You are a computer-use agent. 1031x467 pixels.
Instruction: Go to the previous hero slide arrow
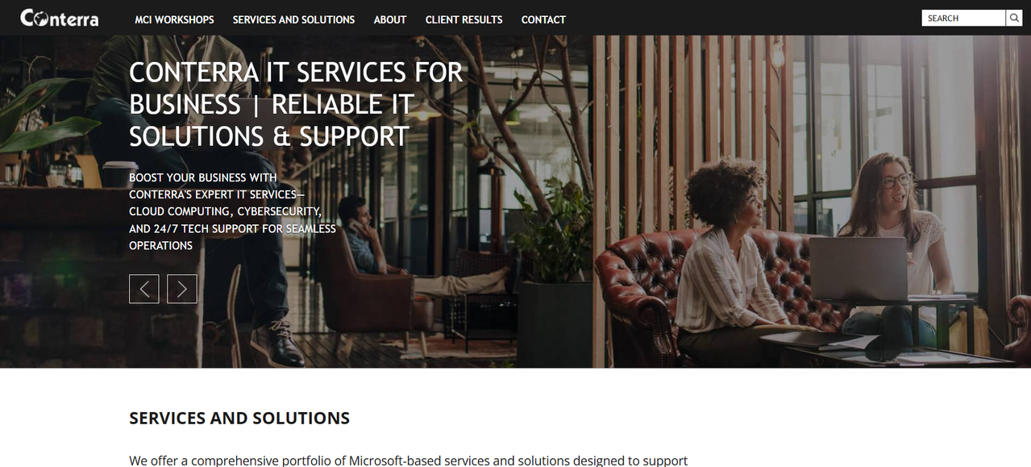pyautogui.click(x=143, y=289)
